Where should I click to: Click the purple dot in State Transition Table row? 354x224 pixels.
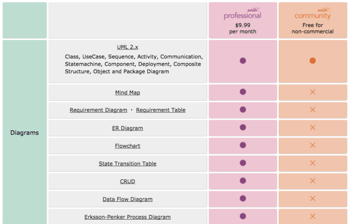243,163
